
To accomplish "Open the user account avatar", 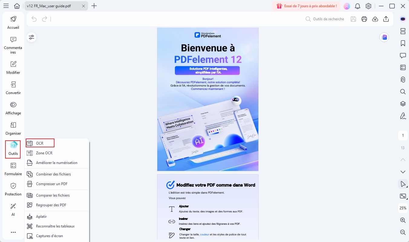I will coord(347,6).
